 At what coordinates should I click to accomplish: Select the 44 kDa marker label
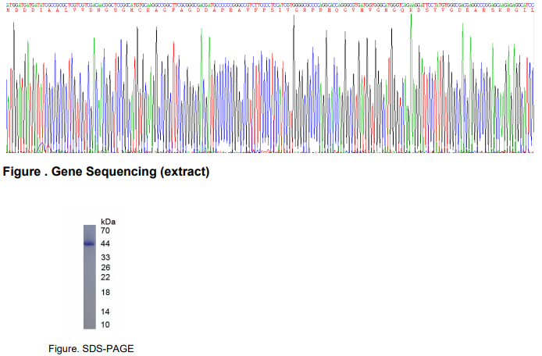pyautogui.click(x=105, y=244)
